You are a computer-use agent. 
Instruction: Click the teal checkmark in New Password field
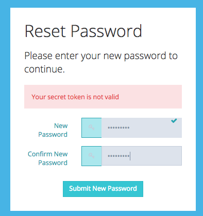tap(174, 121)
